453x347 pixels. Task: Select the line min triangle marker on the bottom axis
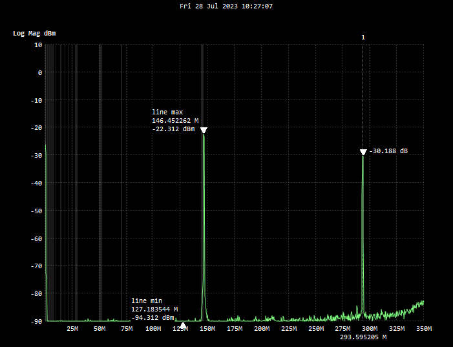[x=183, y=326]
